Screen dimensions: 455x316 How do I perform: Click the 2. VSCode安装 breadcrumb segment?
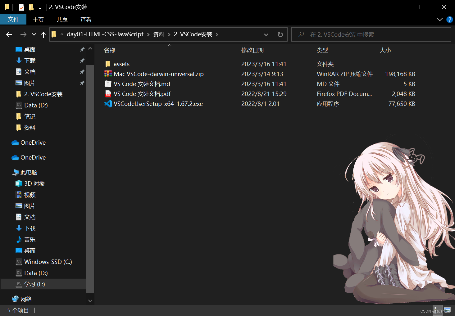193,34
